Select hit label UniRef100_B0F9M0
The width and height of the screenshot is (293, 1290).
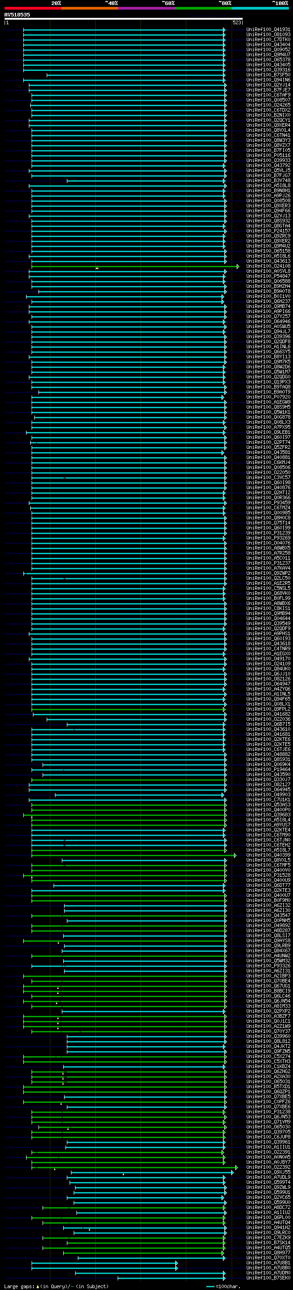pos(268,900)
